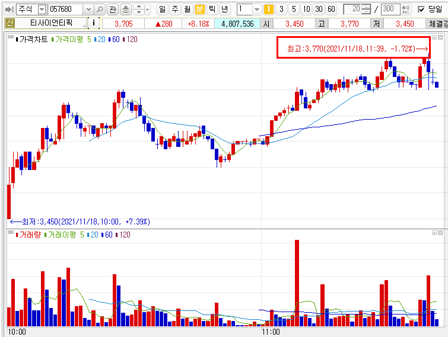
Task: Select the 10-minute interval button
Action: (306, 9)
